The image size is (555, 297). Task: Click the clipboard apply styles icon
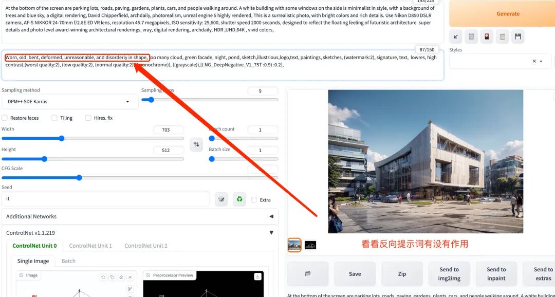[x=502, y=36]
